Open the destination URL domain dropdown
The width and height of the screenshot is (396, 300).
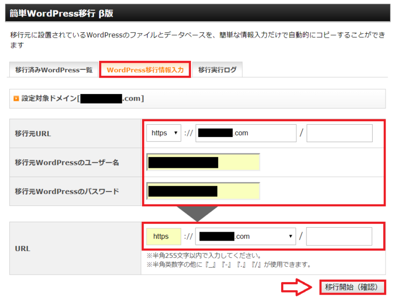[x=246, y=236]
